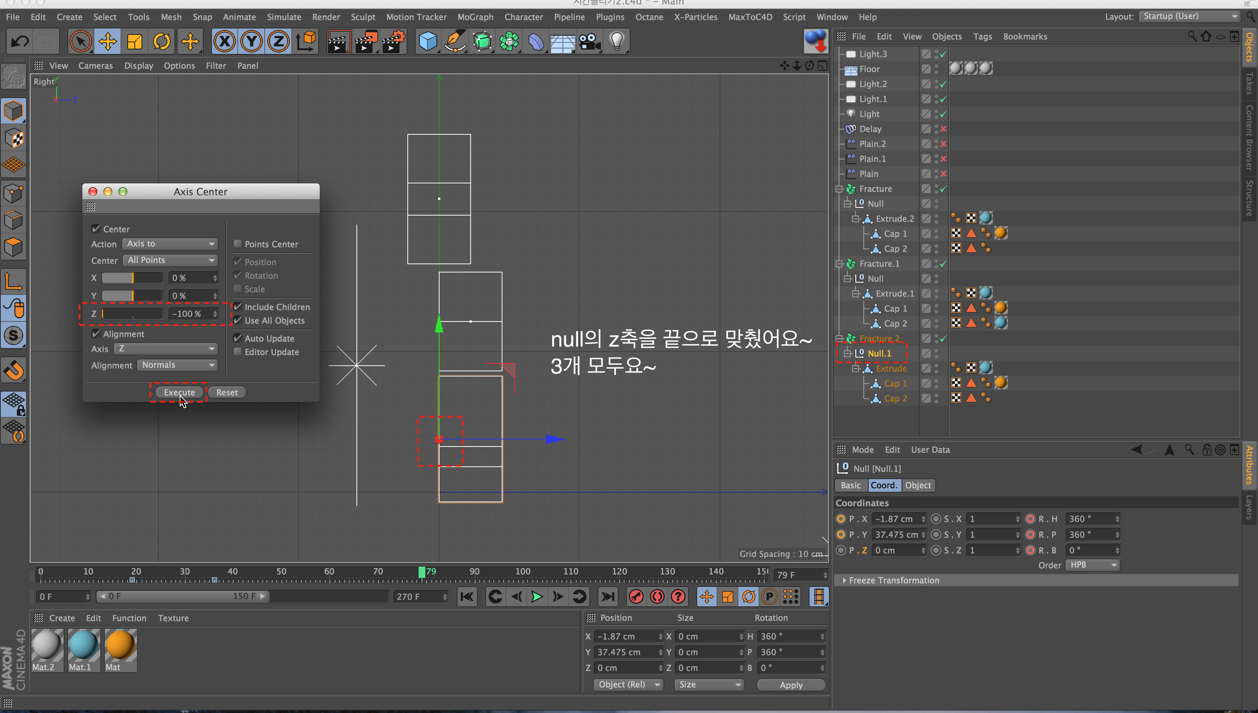1258x713 pixels.
Task: Toggle Use All Objects checkbox
Action: (x=238, y=320)
